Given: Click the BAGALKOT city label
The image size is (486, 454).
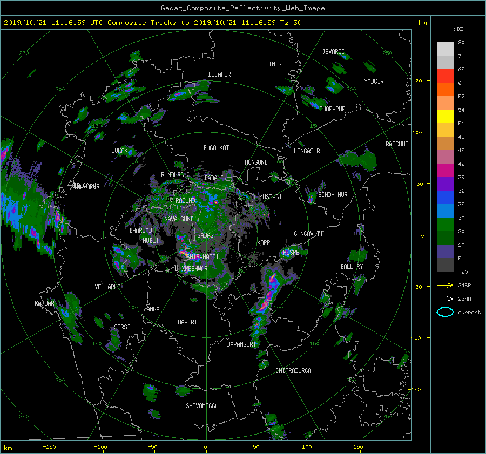Looking at the screenshot, I should pyautogui.click(x=216, y=148).
